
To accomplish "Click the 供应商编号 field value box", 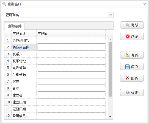I will coord(71,40).
